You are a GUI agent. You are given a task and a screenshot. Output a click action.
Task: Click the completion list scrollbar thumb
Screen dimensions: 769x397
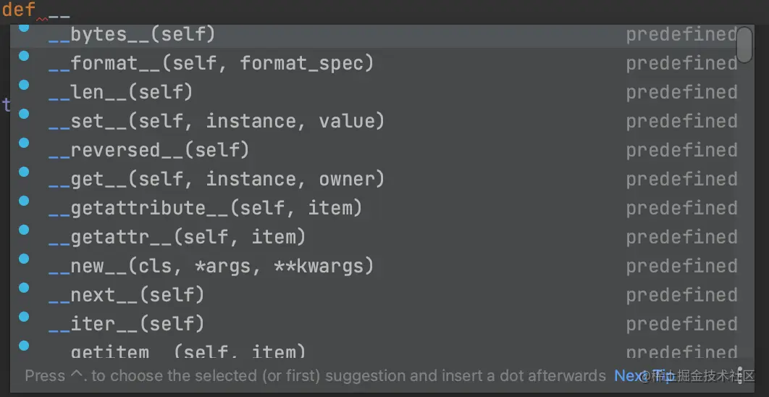point(744,45)
